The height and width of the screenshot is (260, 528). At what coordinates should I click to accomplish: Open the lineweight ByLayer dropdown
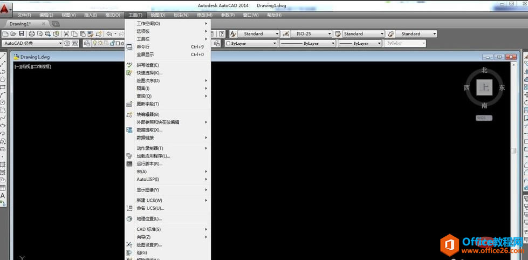[x=360, y=44]
